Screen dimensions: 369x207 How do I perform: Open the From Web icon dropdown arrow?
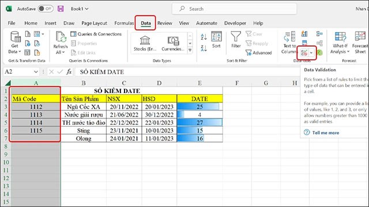click(x=43, y=34)
